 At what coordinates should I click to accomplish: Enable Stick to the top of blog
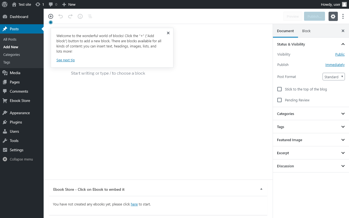279,89
